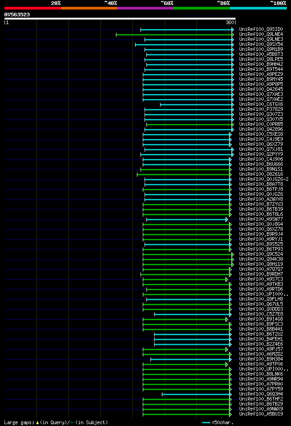Screen dimensions: 291x426
Task: Select hit label UniRef100_B7ZYU3
Action: click(x=261, y=204)
